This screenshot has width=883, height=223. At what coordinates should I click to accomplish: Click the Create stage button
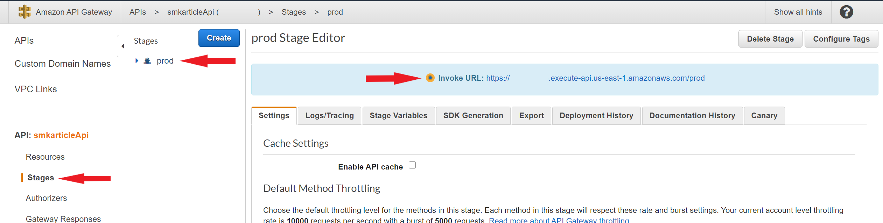219,38
